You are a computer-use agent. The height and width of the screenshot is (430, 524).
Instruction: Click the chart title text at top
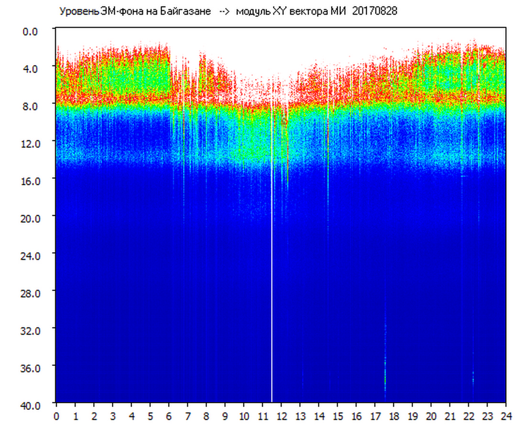228,11
